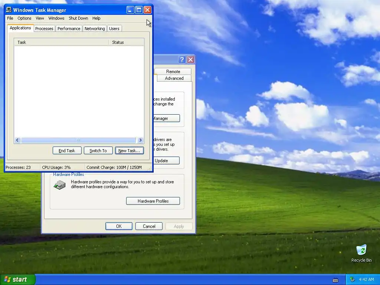The height and width of the screenshot is (285, 380).
Task: Click the End Task button
Action: pyautogui.click(x=67, y=151)
